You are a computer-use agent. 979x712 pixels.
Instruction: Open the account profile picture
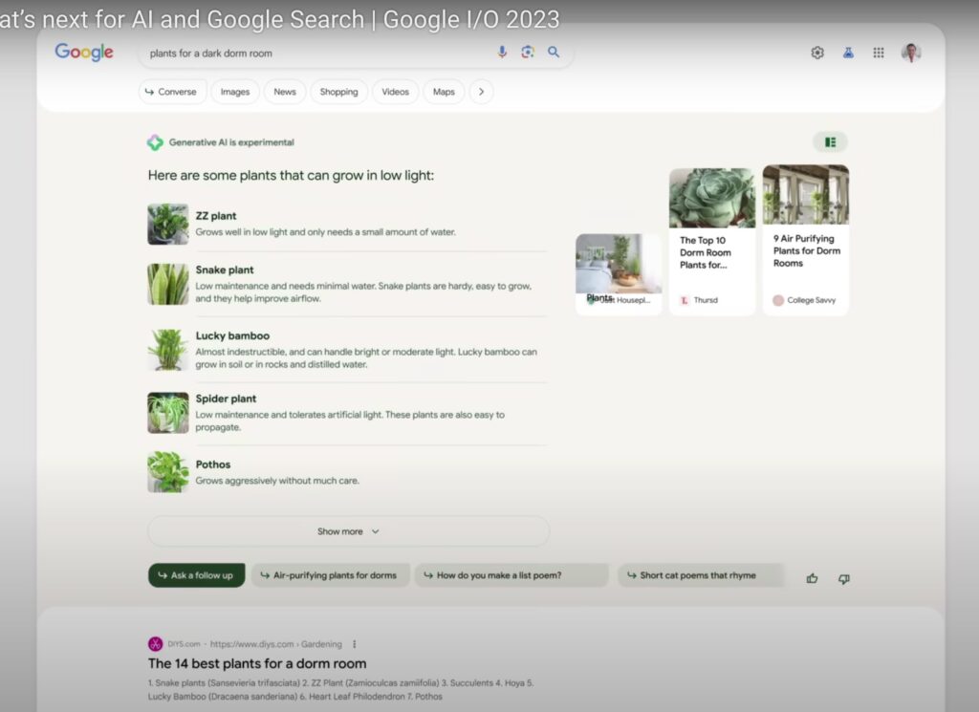tap(911, 53)
